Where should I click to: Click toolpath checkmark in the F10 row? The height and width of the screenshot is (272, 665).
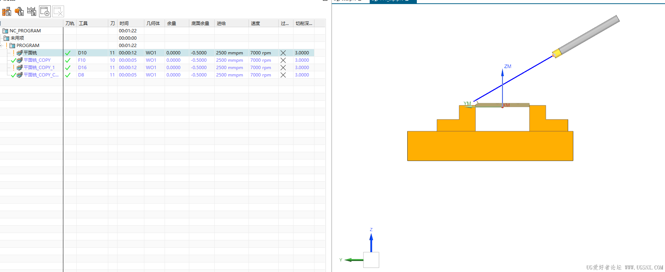pos(68,60)
